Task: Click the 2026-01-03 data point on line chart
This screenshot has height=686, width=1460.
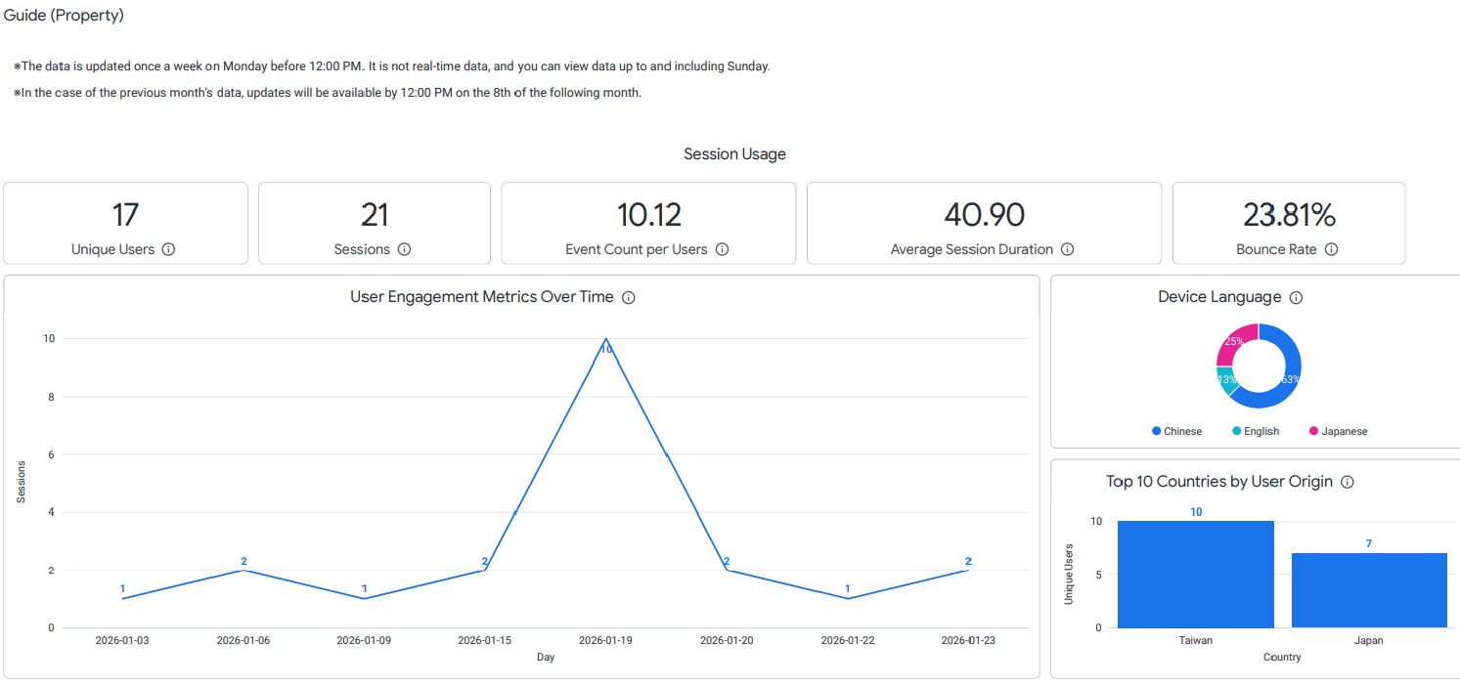Action: [x=122, y=599]
